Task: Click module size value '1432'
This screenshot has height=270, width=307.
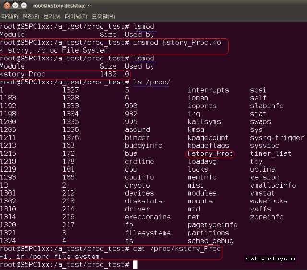Action: pyautogui.click(x=108, y=74)
